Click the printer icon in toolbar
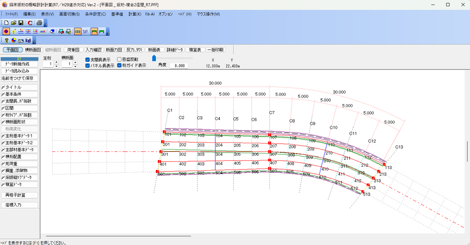This screenshot has width=470, height=245. 40,23
